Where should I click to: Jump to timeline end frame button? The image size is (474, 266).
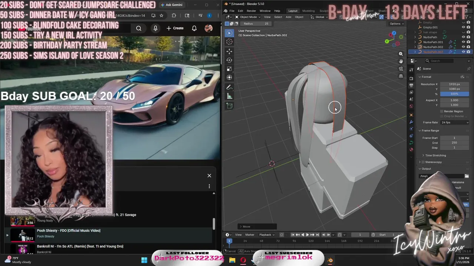[x=317, y=235]
